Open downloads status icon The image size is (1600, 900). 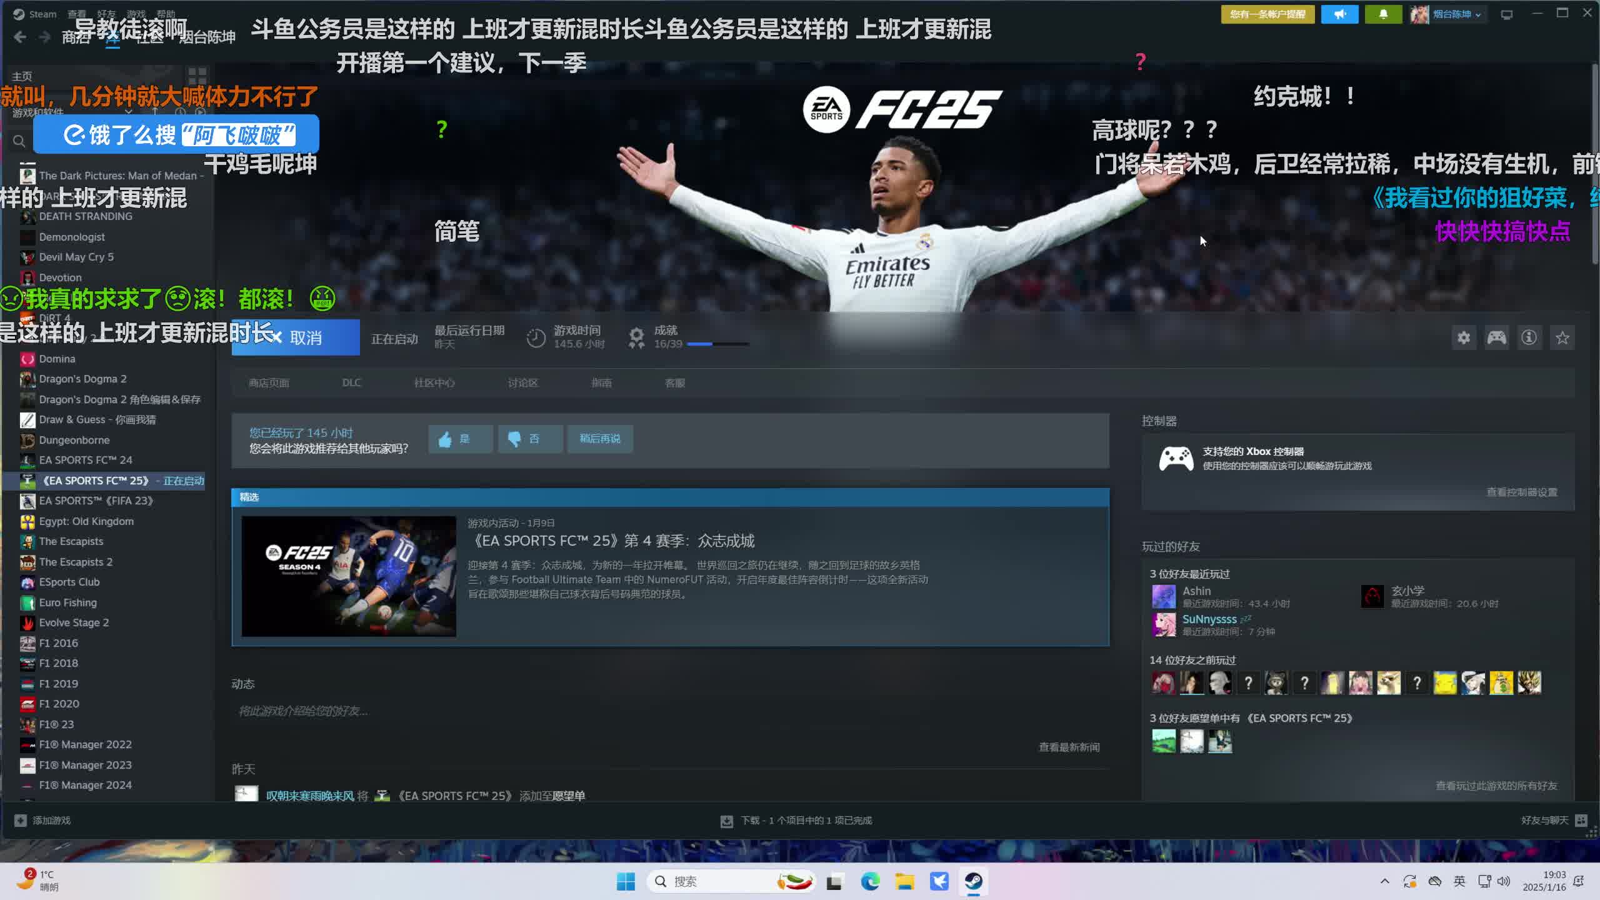pyautogui.click(x=726, y=821)
